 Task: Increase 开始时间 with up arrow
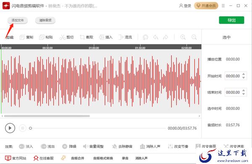(244, 74)
